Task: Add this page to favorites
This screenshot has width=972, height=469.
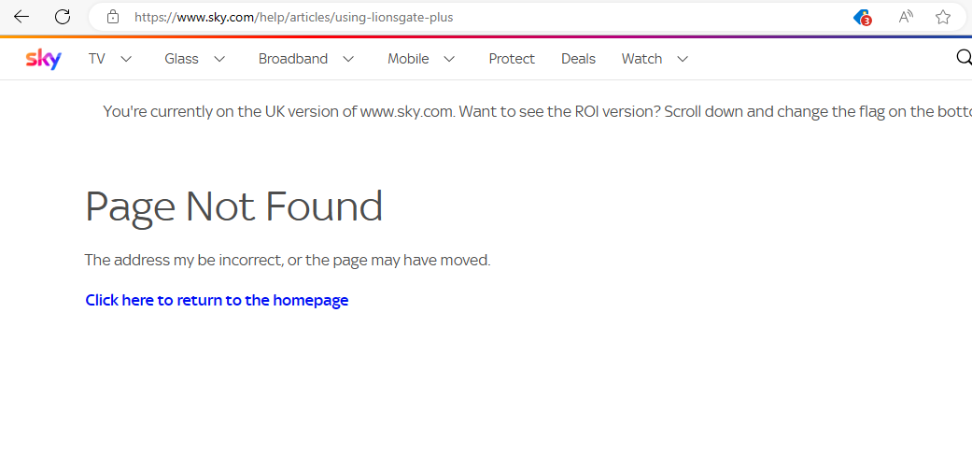Action: (x=943, y=17)
